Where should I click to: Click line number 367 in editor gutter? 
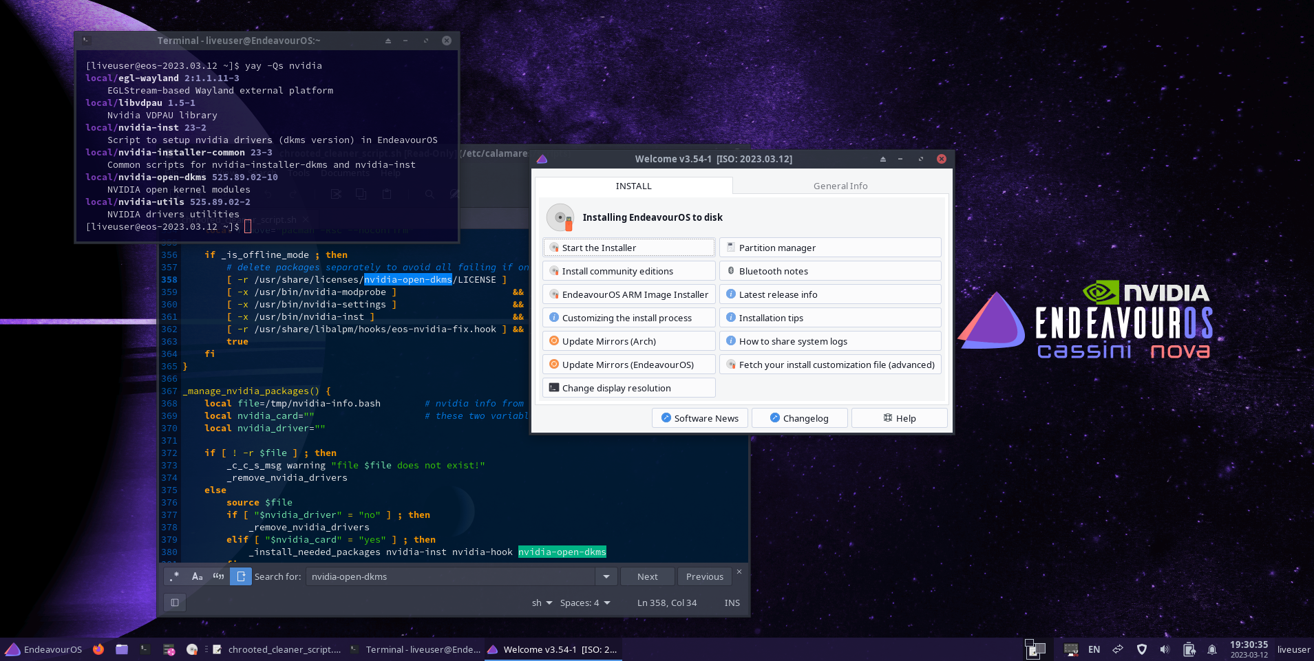169,391
